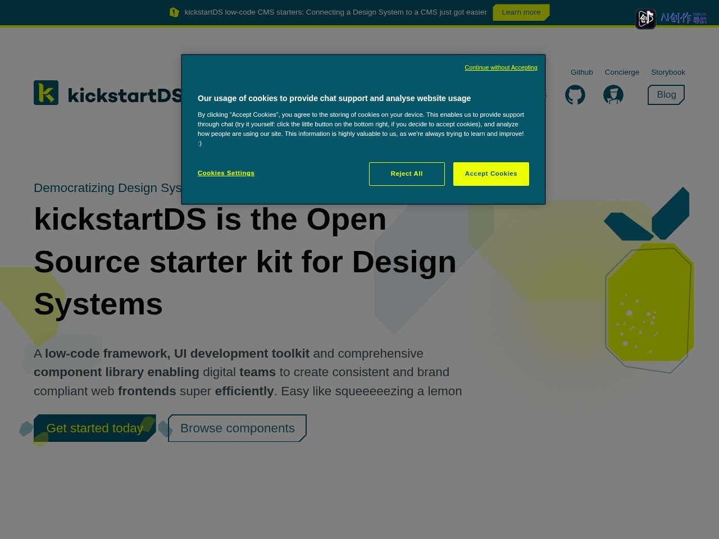Click the kickstartDS low-code CMS starters announcement text
719x539 pixels.
click(335, 12)
